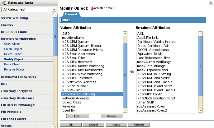Select NCS:GIPC Heartbeat attribute
Image resolution: width=214 pixels, height=128 pixels.
[92, 62]
